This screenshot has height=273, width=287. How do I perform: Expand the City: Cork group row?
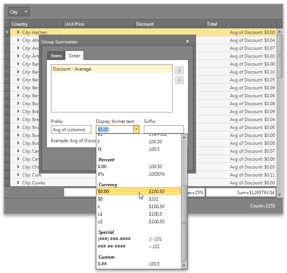click(x=18, y=175)
